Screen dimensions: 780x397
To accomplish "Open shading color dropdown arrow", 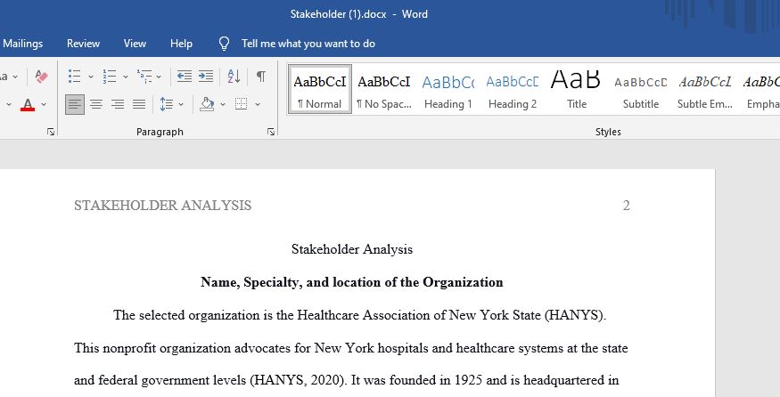I will tap(222, 104).
